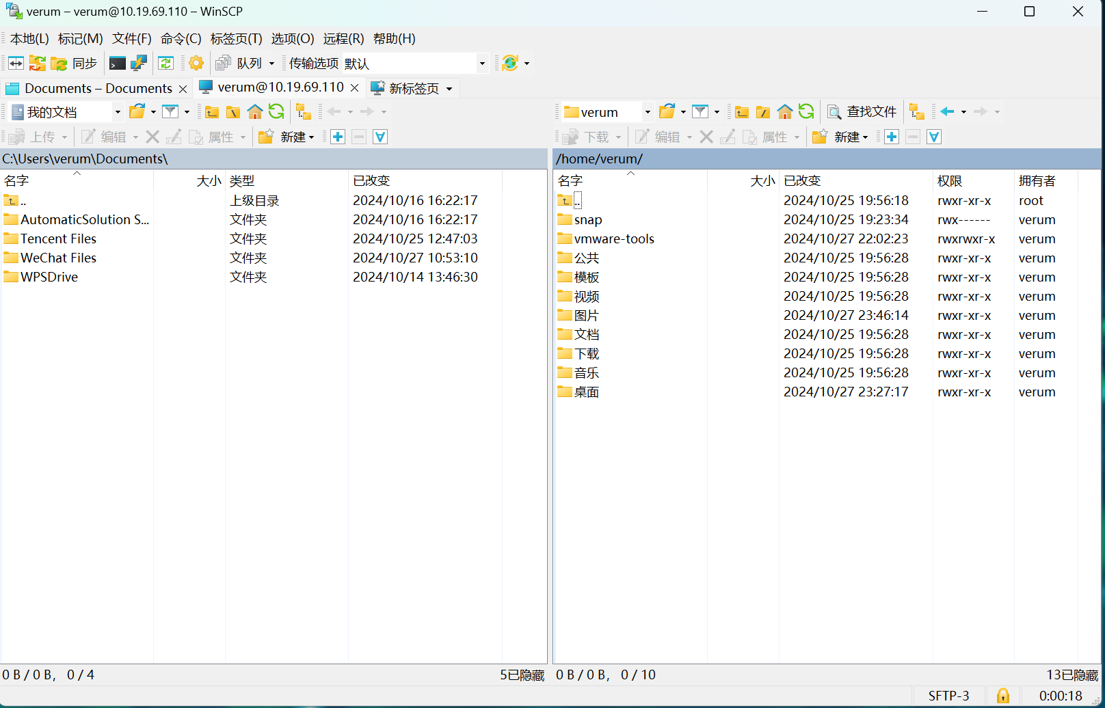Click local open directory folder icon

point(137,111)
